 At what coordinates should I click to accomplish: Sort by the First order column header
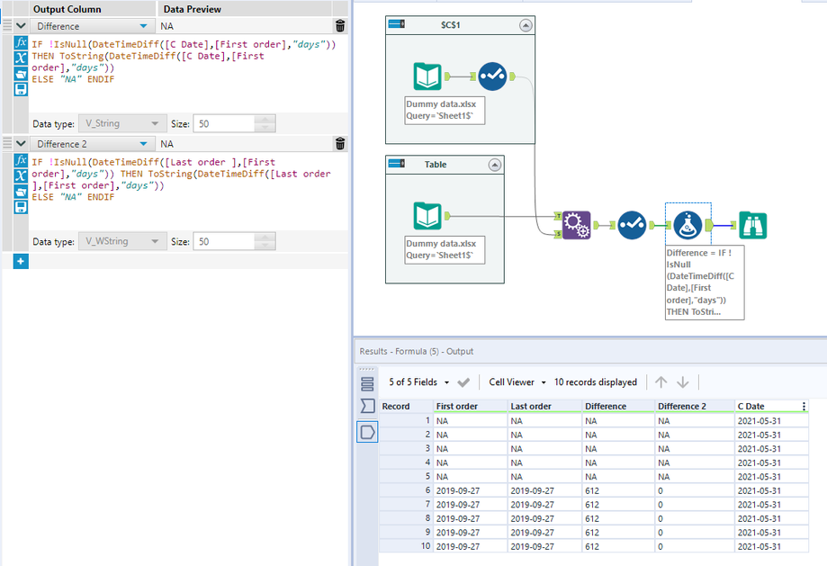pos(458,407)
